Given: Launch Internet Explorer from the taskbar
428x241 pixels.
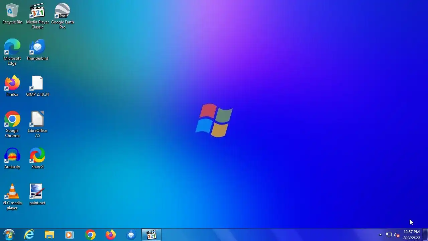Looking at the screenshot, I should click(x=29, y=235).
